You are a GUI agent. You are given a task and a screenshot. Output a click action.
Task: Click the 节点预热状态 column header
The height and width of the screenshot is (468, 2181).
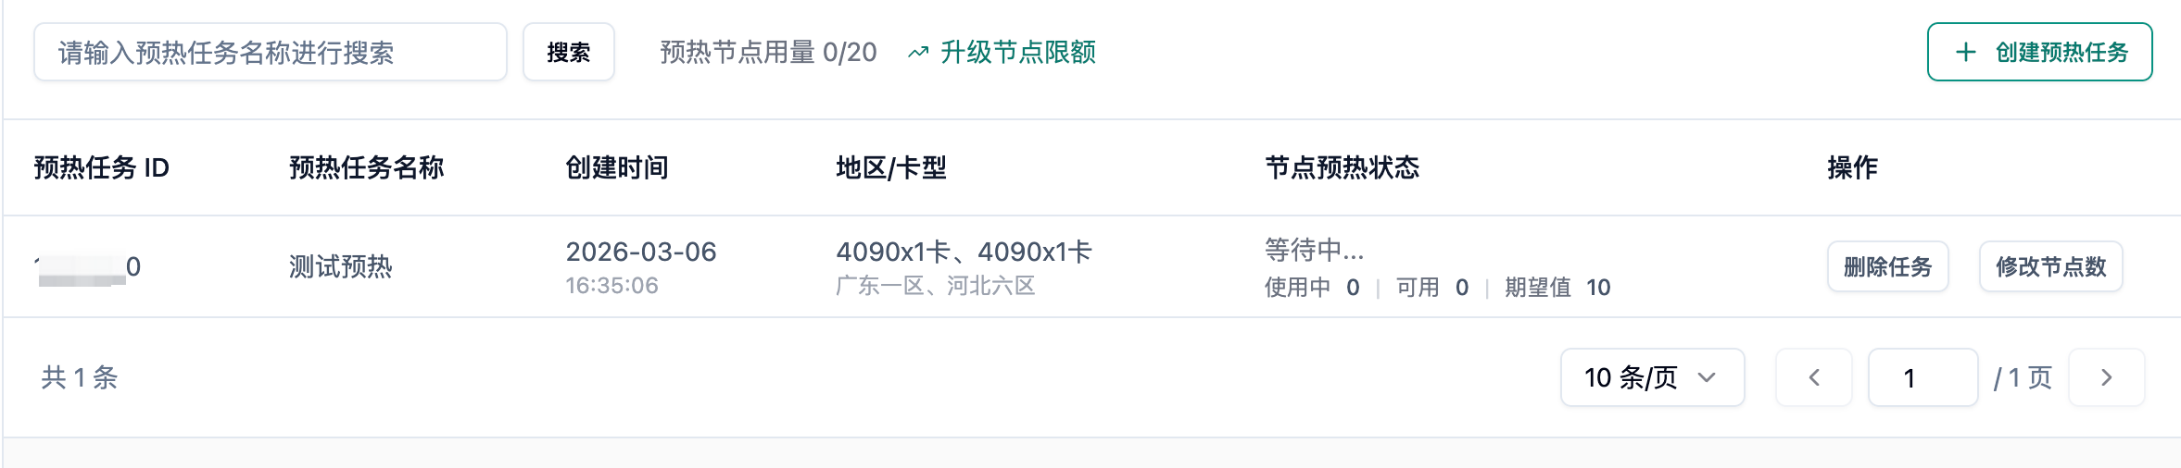coord(1343,167)
